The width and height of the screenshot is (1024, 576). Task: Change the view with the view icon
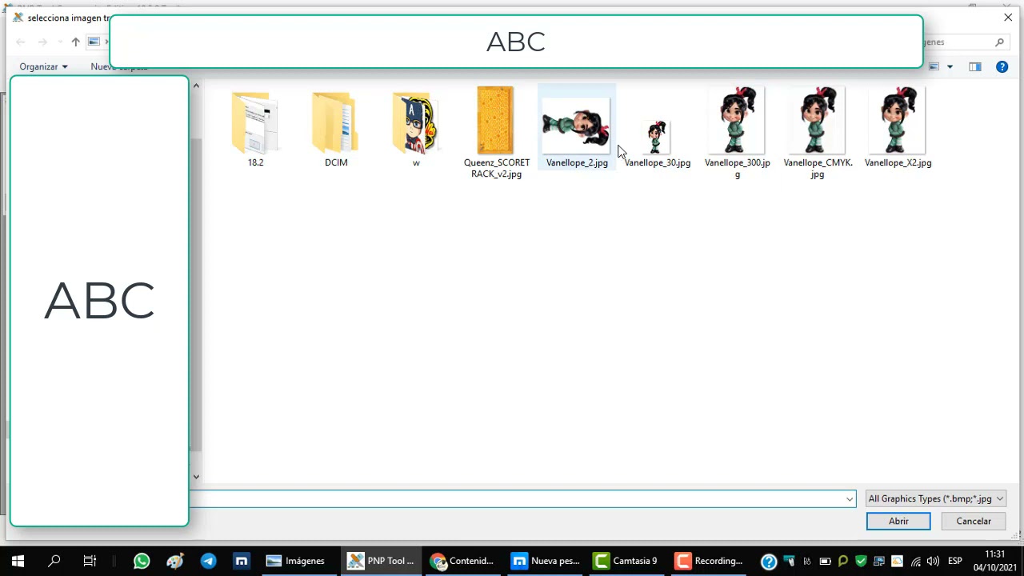pyautogui.click(x=934, y=66)
